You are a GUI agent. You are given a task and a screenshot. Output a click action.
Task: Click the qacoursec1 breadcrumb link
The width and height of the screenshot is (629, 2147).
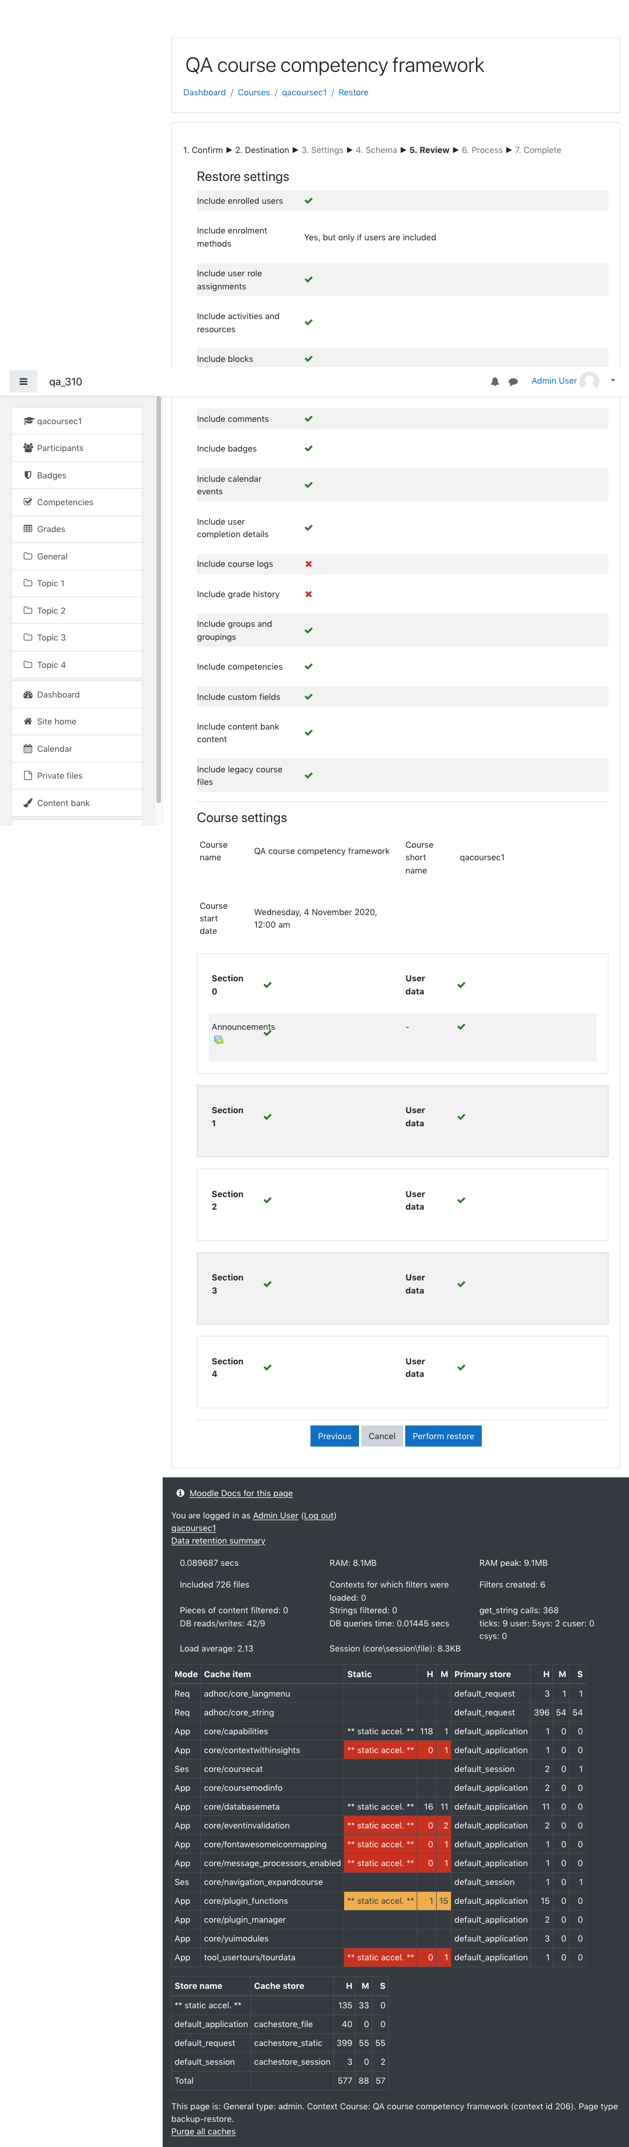coord(304,92)
